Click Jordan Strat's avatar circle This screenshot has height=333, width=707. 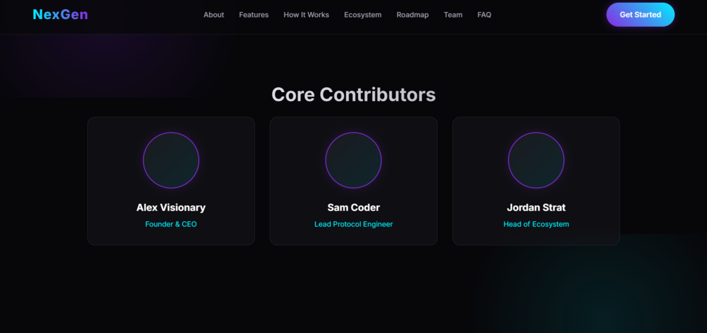coord(536,160)
